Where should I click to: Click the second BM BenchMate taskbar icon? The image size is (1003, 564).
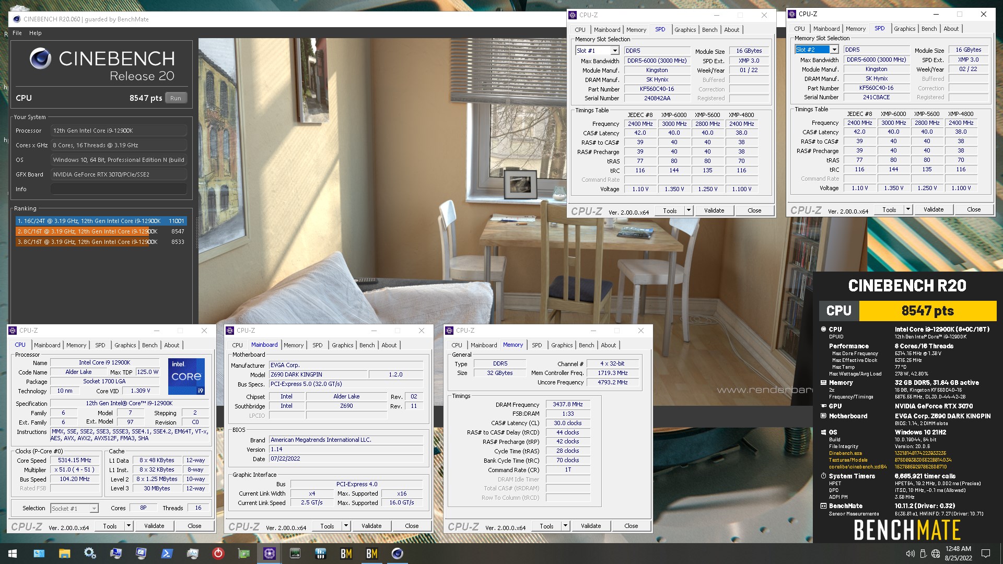(371, 554)
